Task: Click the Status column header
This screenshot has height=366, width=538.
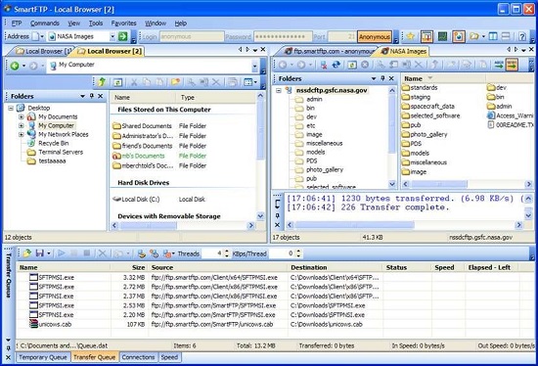Action: [x=407, y=267]
